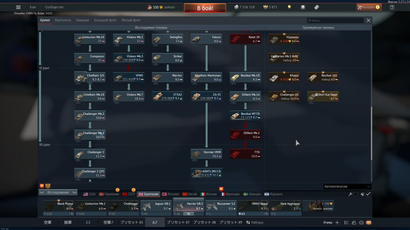This screenshot has width=410, height=230.
Task: Add squad member with plus icon
Action: coord(337,222)
